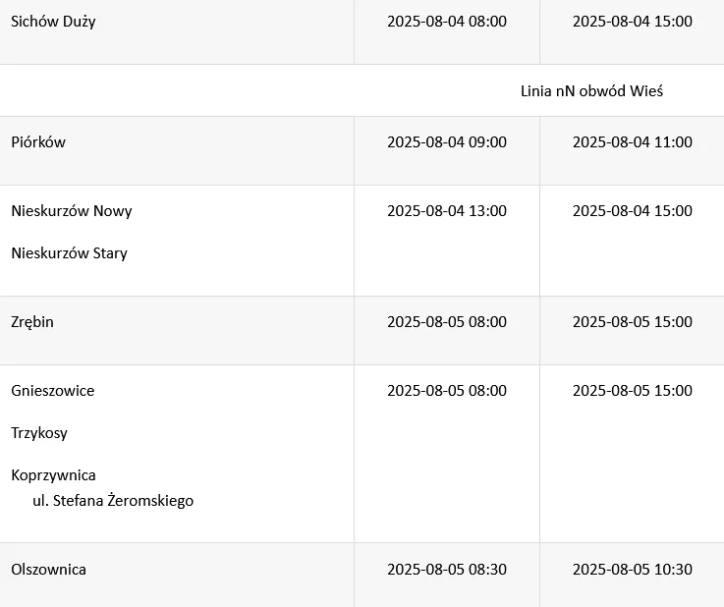Image resolution: width=724 pixels, height=607 pixels.
Task: Click Olszownica end time 2025-08-05 10:30
Action: tap(633, 570)
